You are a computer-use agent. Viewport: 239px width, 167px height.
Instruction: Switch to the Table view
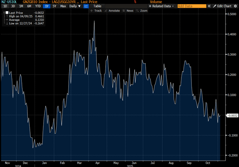[x=97, y=6]
